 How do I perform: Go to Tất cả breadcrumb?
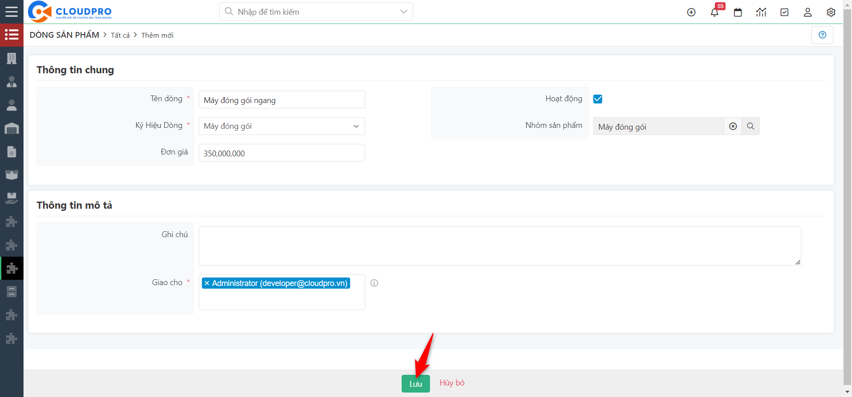(x=120, y=35)
